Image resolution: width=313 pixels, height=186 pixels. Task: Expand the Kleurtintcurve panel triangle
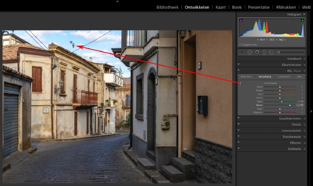[304, 65]
